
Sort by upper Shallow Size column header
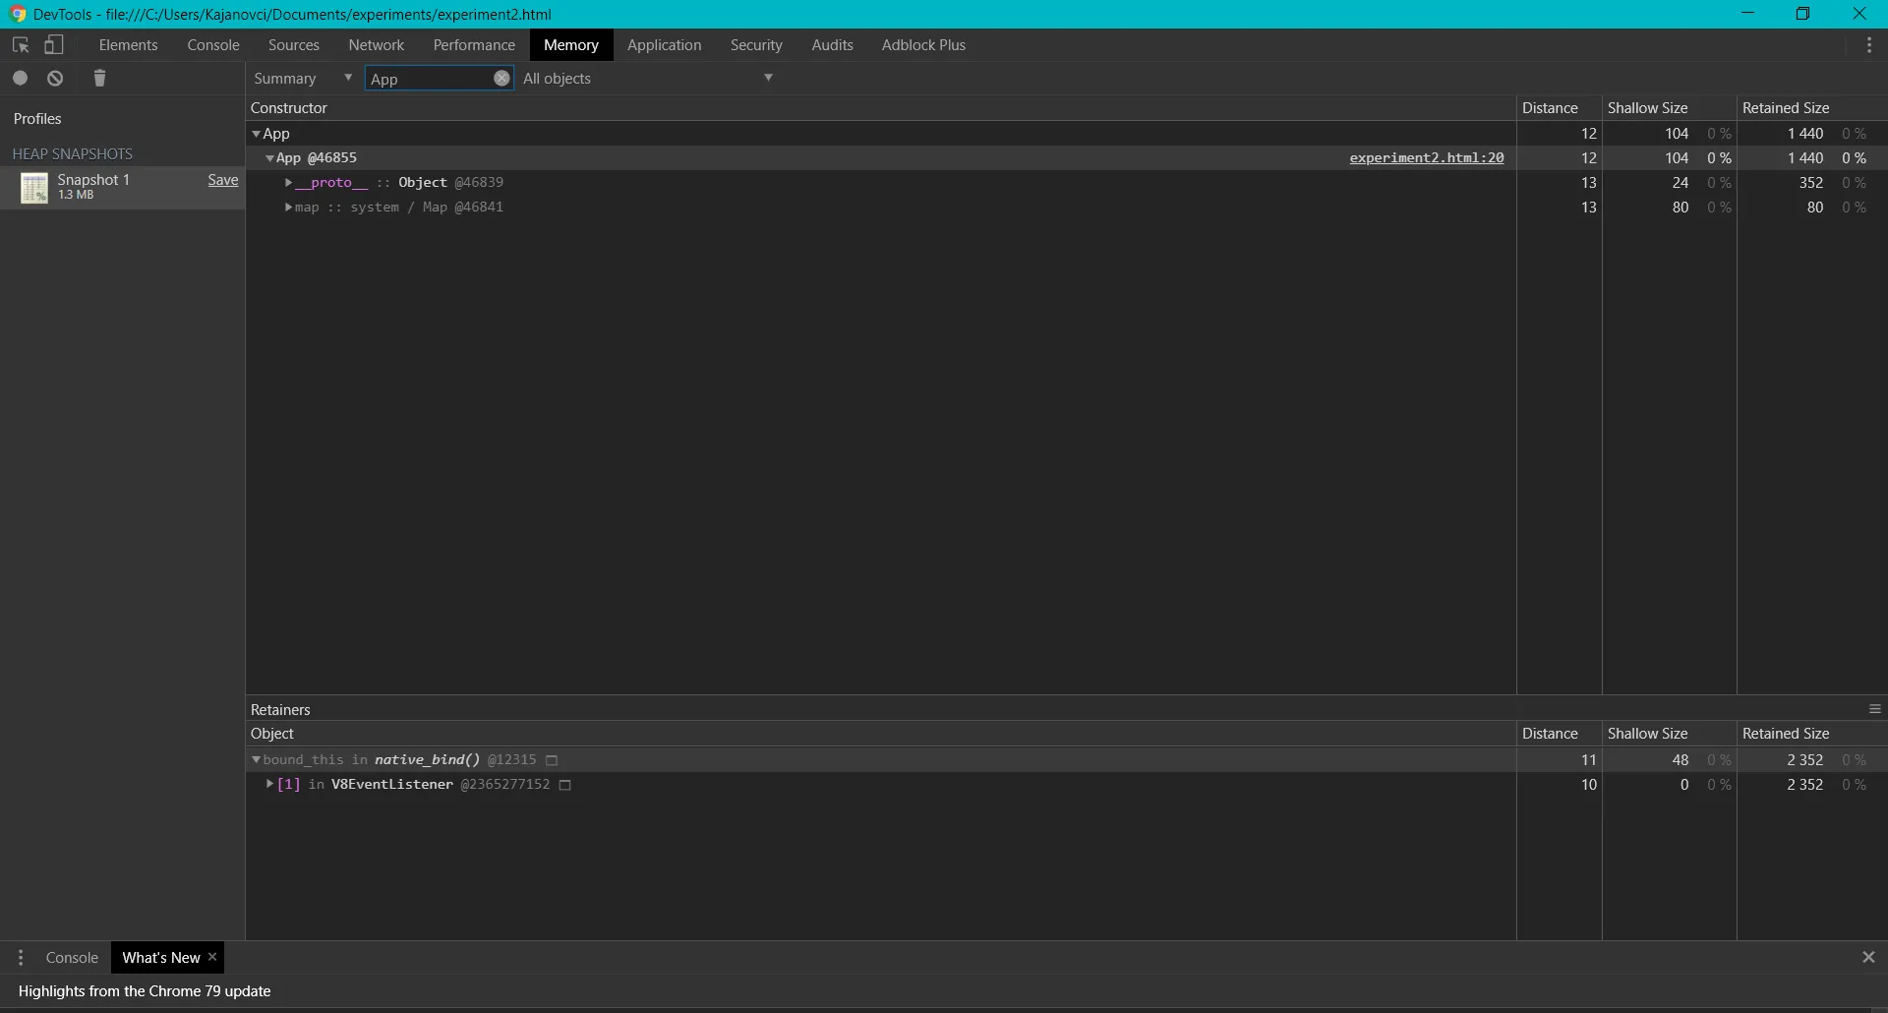pyautogui.click(x=1669, y=108)
